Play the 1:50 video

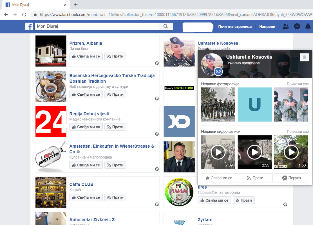291,152
